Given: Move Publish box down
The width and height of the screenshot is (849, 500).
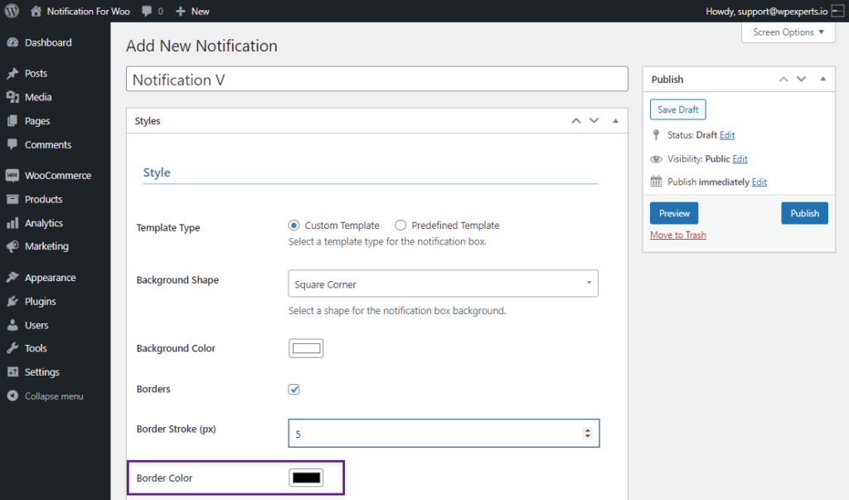Looking at the screenshot, I should click(x=802, y=79).
